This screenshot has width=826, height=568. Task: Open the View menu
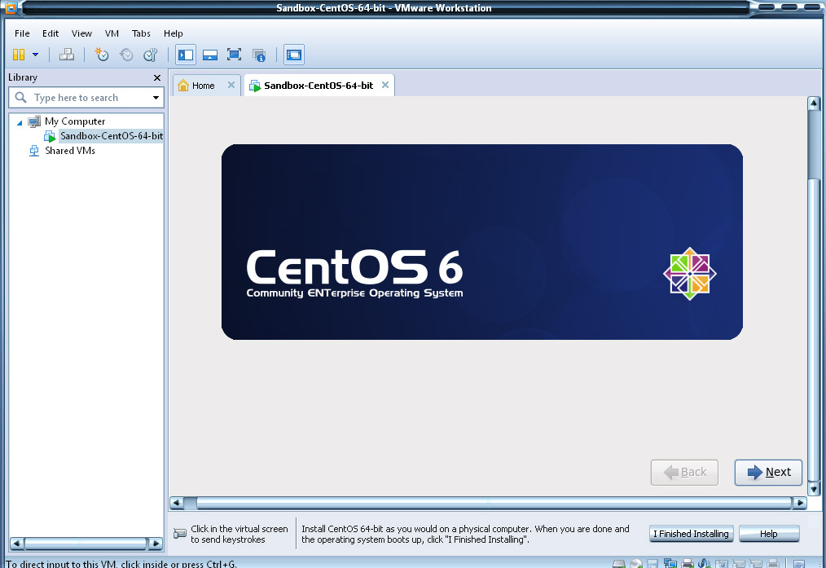click(81, 33)
